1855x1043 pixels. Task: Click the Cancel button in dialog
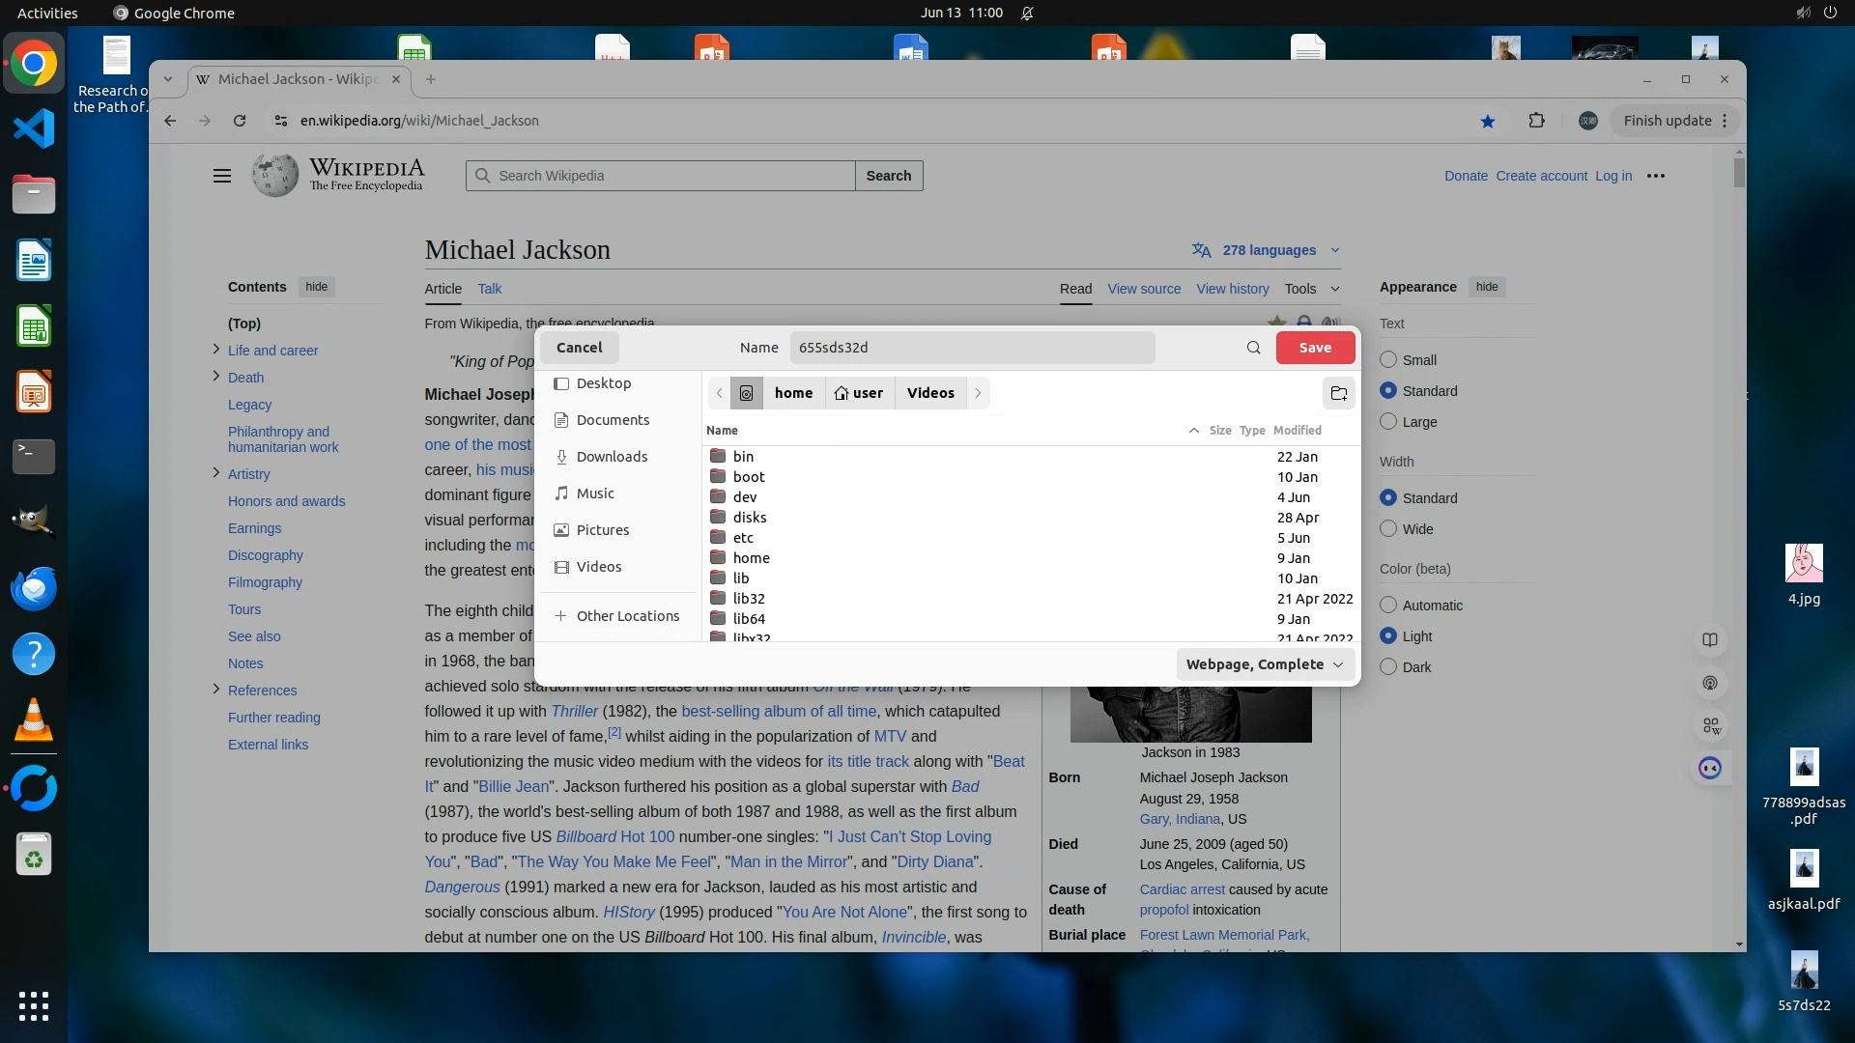click(579, 348)
